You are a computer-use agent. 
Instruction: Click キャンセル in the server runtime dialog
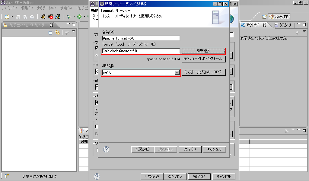click(214, 149)
